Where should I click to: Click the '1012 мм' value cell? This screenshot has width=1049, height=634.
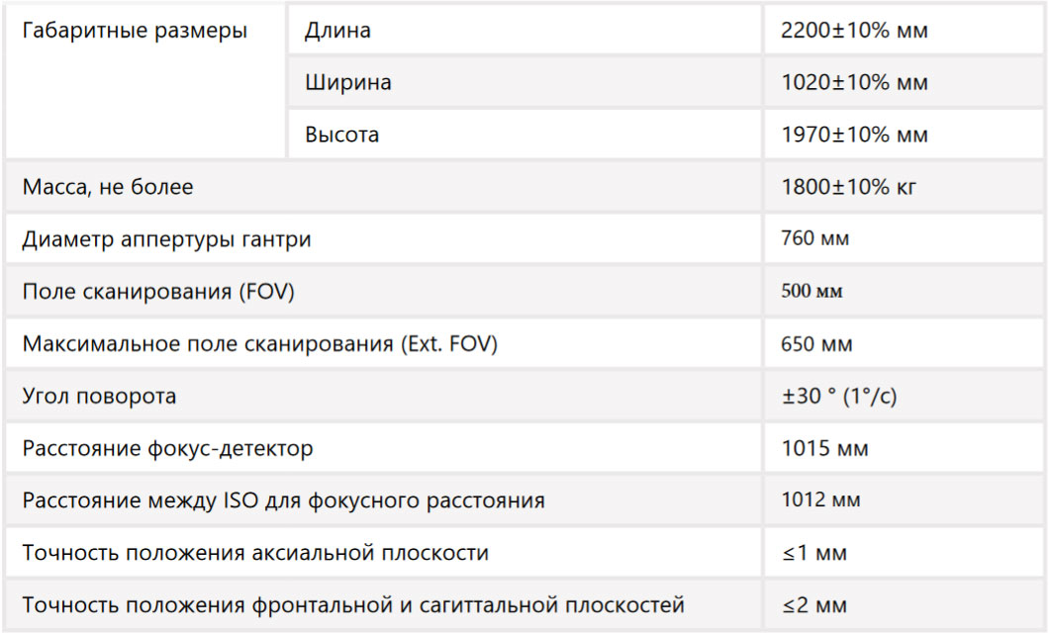point(904,499)
